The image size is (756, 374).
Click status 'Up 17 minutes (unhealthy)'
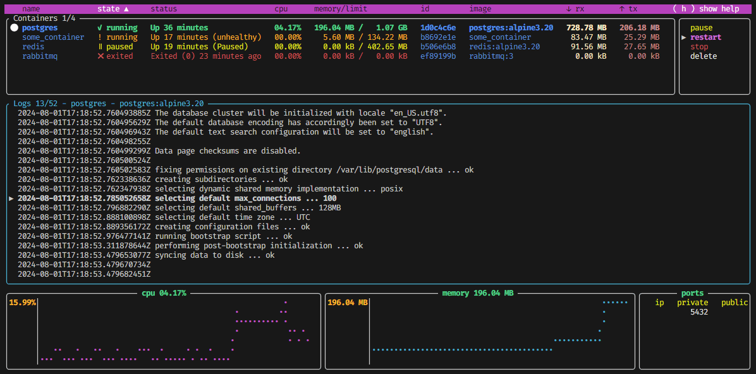pos(206,37)
